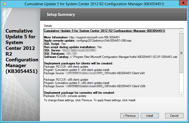Click the 'SQL Server:' line

70,50
